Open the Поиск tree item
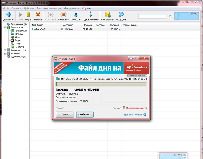The height and width of the screenshot is (159, 203). click(18, 44)
